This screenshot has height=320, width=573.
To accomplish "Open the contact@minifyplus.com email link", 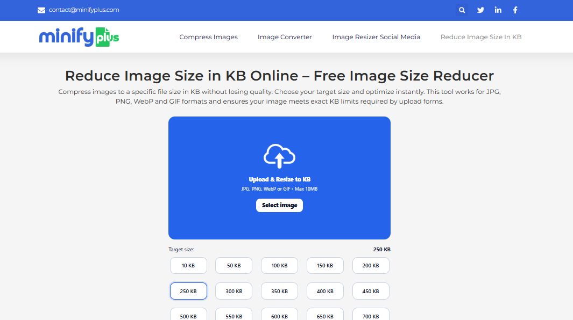I will pos(83,10).
